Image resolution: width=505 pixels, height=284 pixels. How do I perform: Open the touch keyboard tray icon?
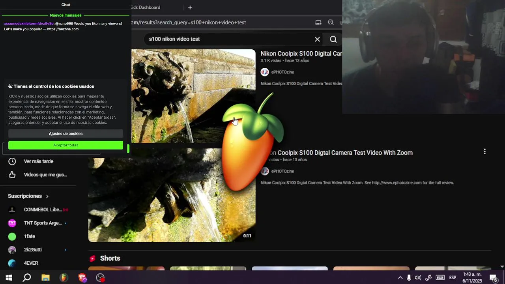point(440,278)
